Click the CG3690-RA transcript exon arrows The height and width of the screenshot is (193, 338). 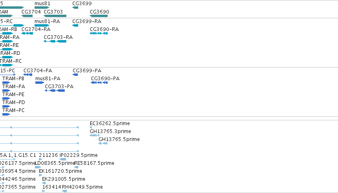pos(99,33)
